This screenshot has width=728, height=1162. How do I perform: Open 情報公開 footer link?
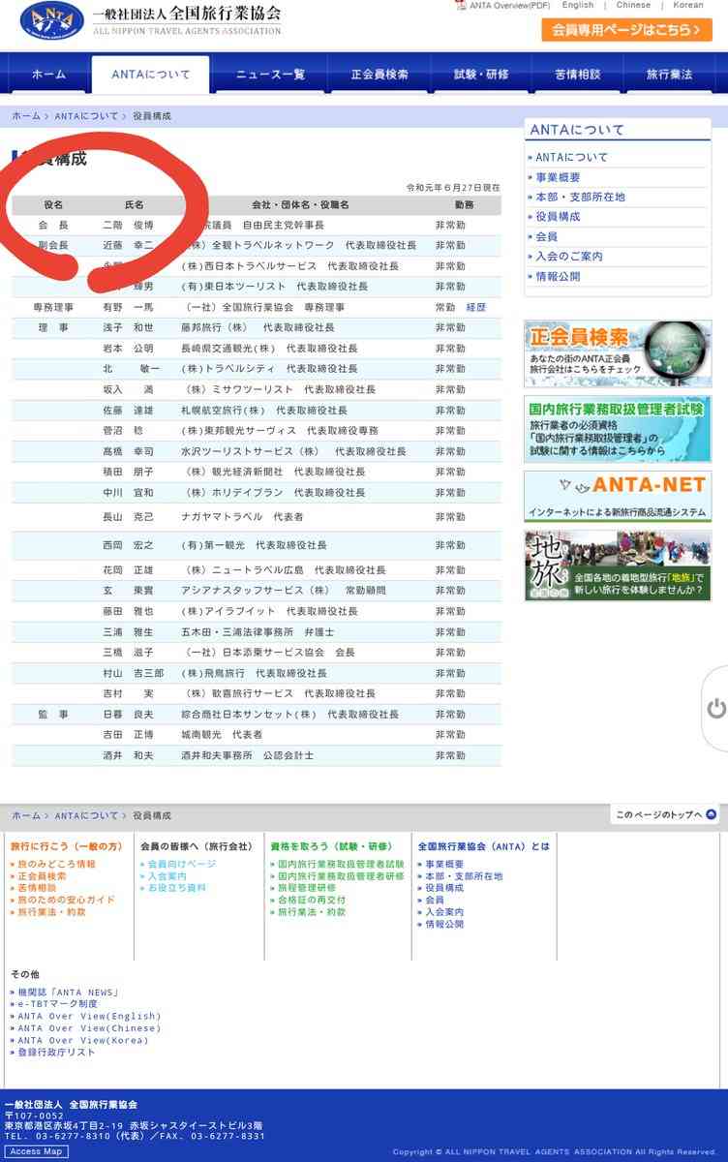[x=444, y=924]
